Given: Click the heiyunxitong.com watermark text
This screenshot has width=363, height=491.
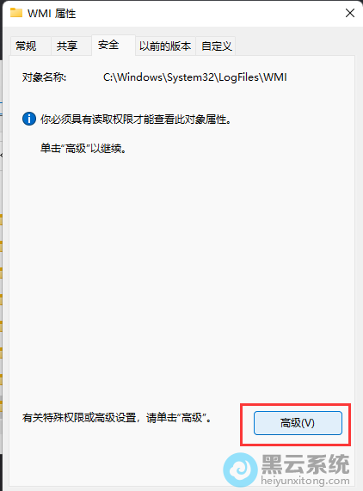Looking at the screenshot, I should (x=305, y=481).
